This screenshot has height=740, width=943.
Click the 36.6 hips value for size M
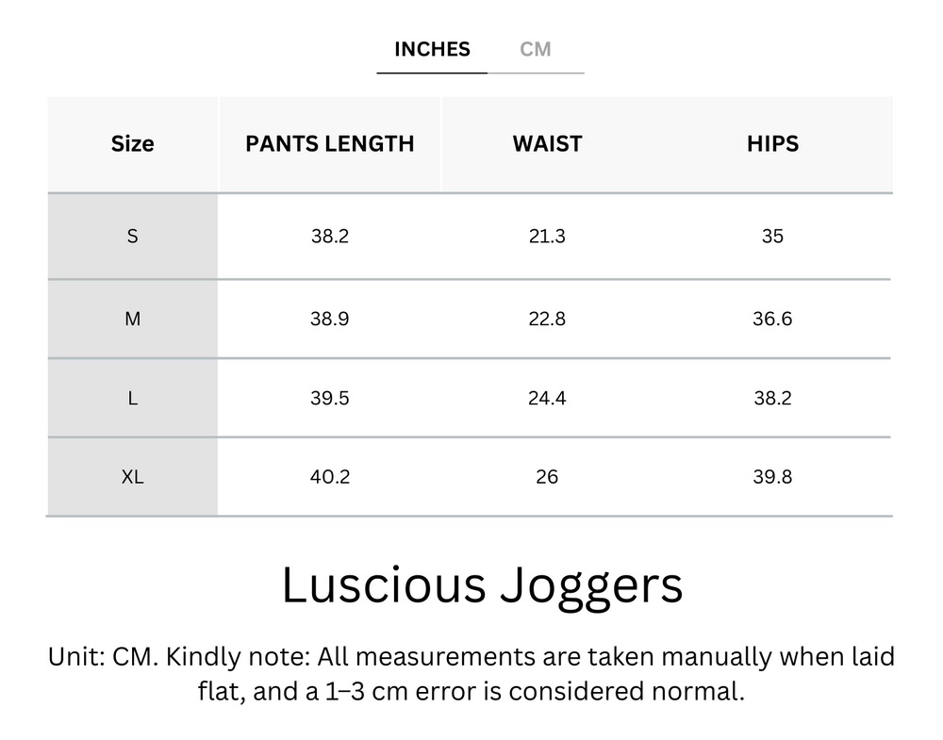click(x=772, y=319)
